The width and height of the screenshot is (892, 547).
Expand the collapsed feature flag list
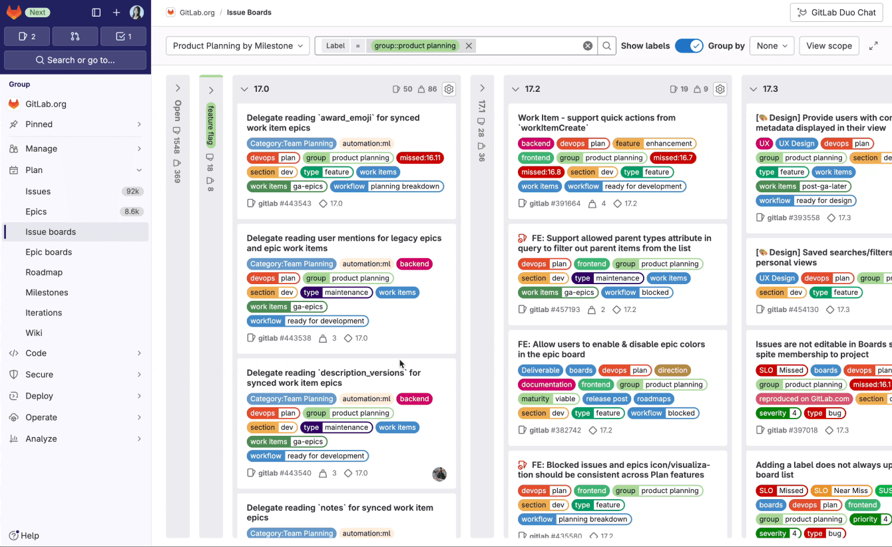(211, 91)
